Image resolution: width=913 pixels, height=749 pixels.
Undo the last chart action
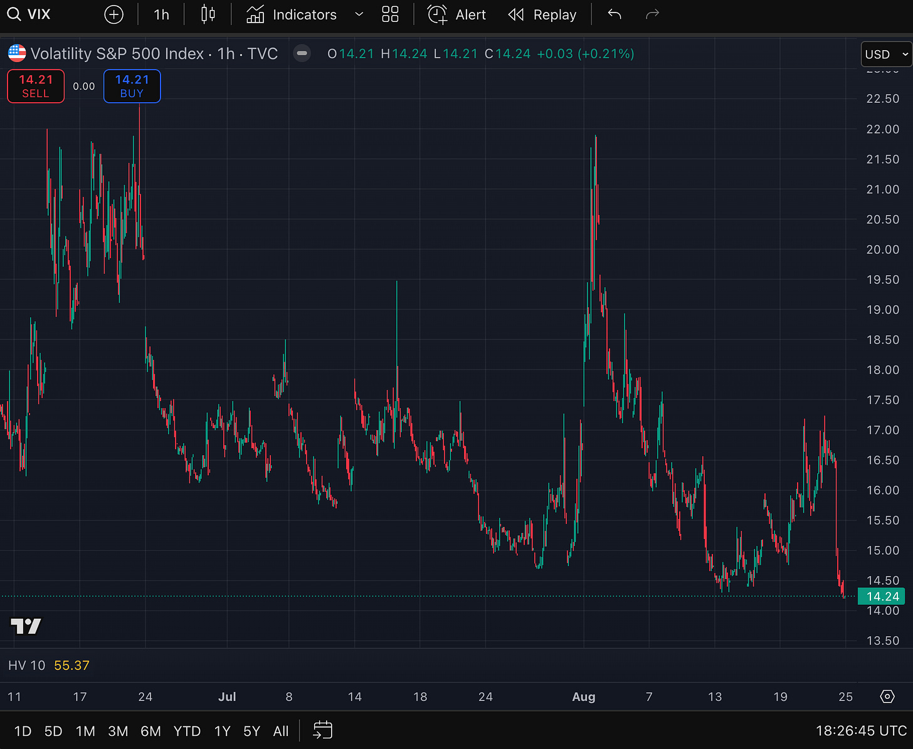(x=615, y=14)
